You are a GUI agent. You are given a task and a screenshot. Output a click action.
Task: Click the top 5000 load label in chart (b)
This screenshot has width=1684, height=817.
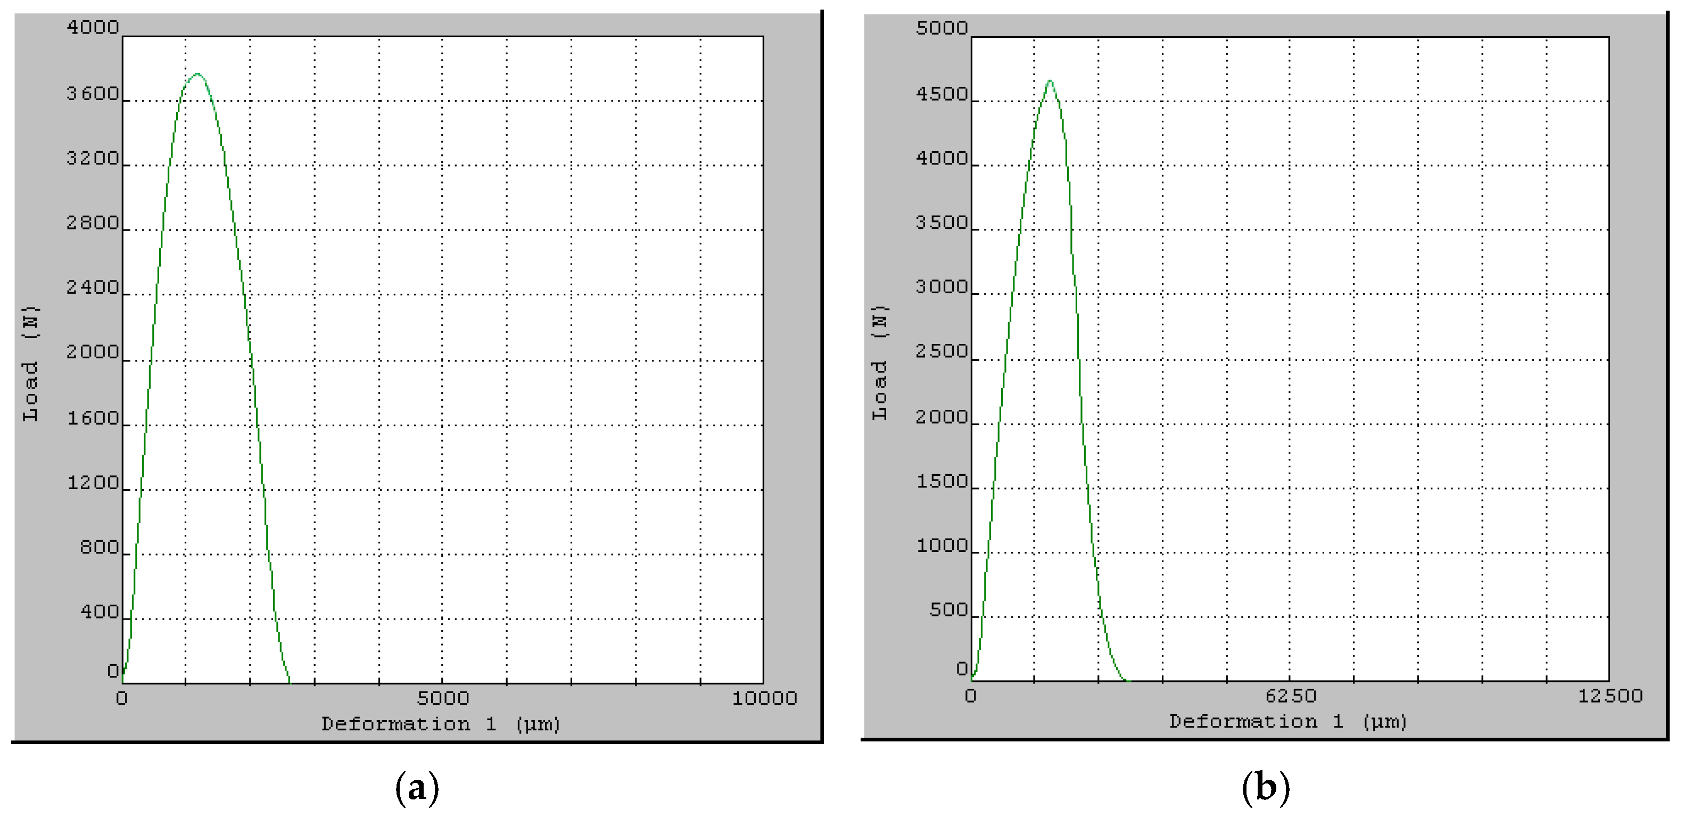click(942, 28)
